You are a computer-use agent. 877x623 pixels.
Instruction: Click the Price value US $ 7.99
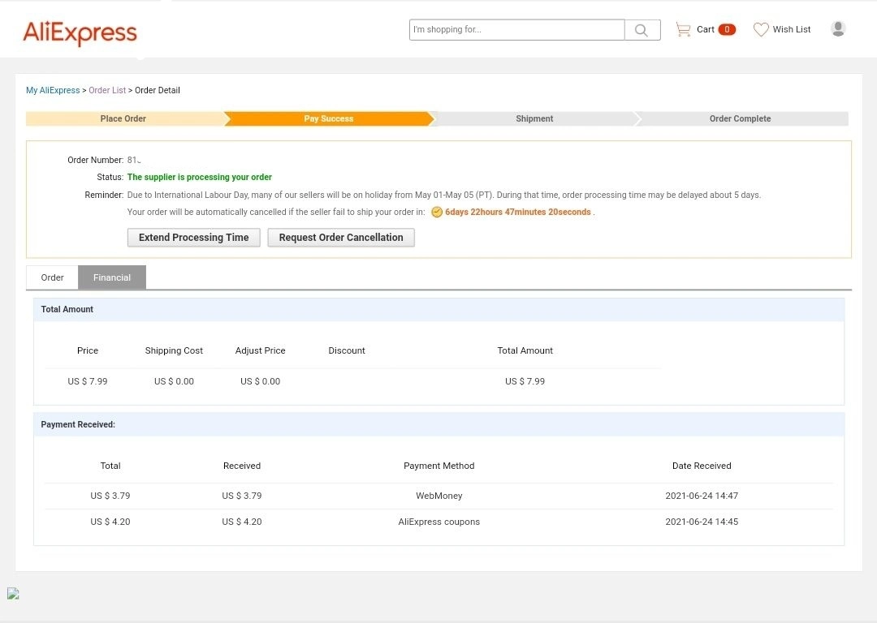click(88, 381)
